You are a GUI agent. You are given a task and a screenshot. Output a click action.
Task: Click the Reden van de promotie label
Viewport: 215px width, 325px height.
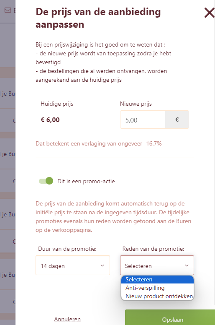(153, 249)
